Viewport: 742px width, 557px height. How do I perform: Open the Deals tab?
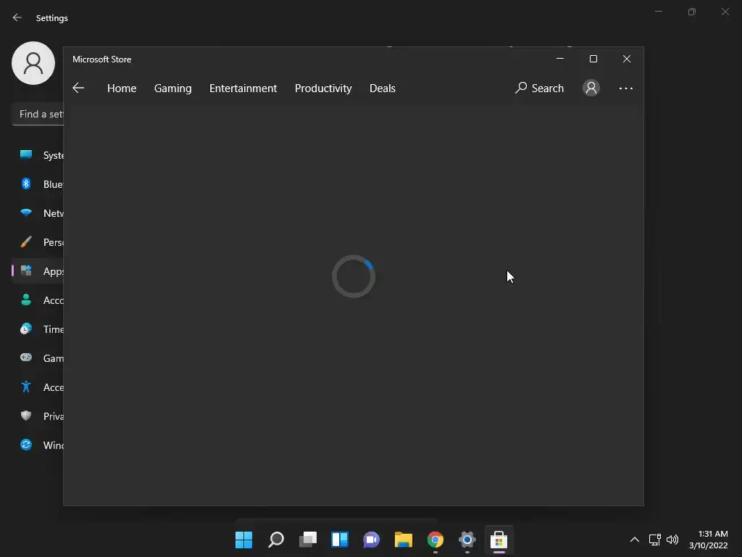pyautogui.click(x=383, y=88)
